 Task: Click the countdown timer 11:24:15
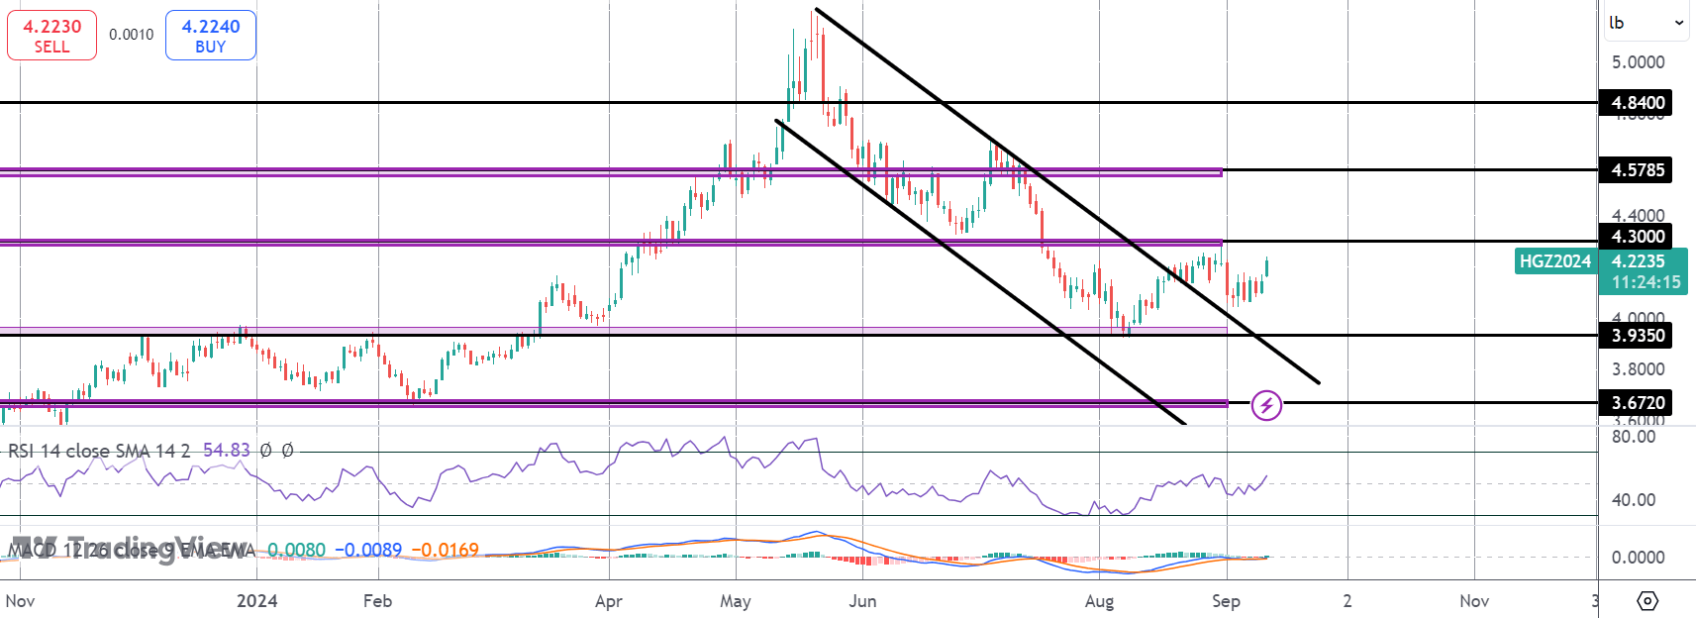click(x=1646, y=282)
